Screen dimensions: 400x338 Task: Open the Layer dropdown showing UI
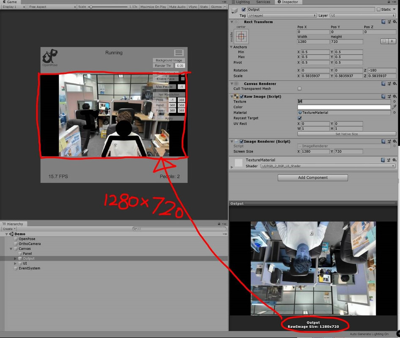(362, 16)
